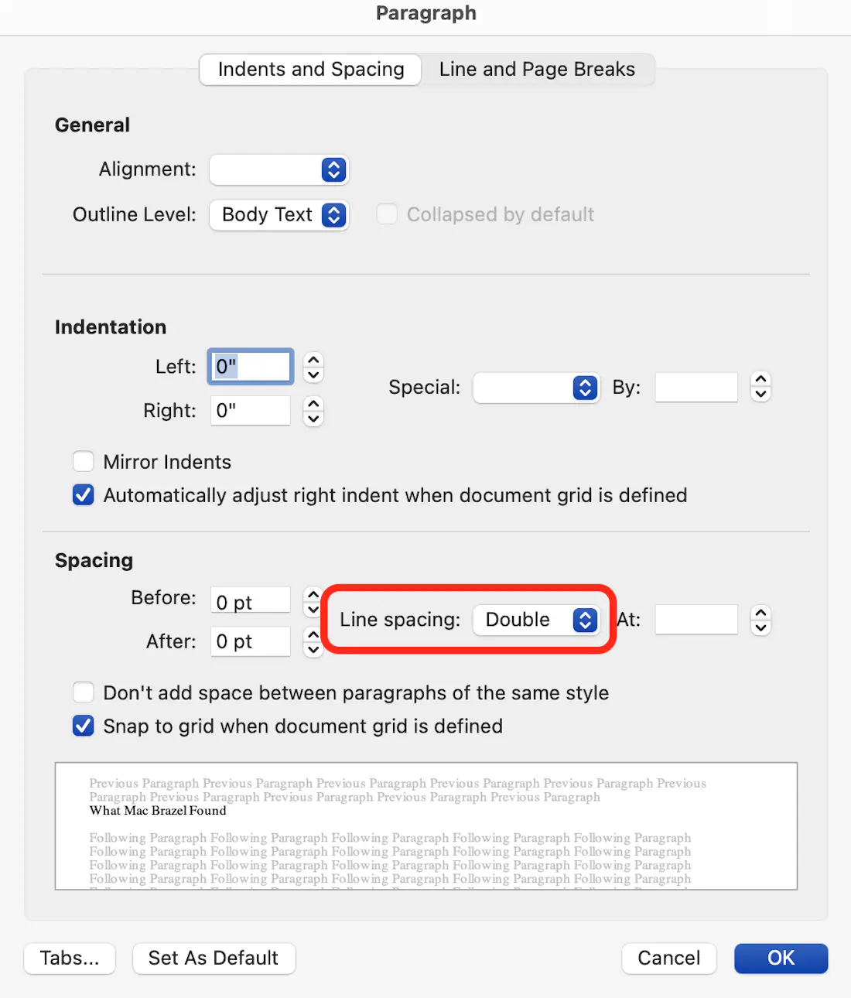
Task: Open the Alignment dropdown
Action: point(279,169)
